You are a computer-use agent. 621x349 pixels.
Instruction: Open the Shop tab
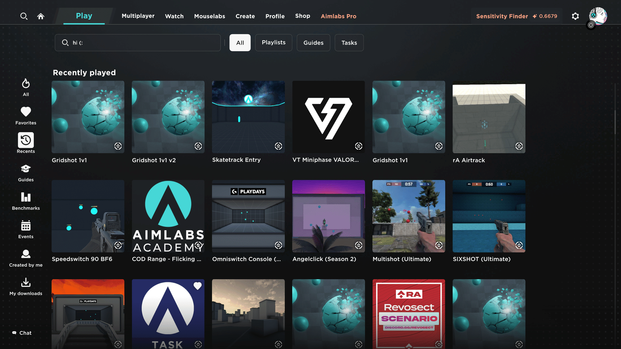pyautogui.click(x=303, y=16)
